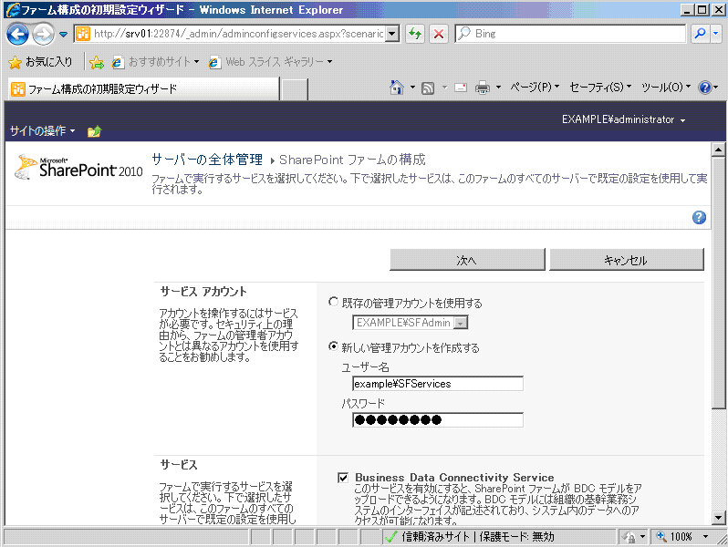Click the SharePoint ファームの構成 title text
The image size is (728, 547).
(x=352, y=160)
